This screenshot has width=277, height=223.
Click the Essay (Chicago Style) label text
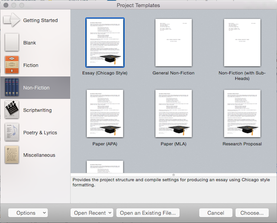105,73
